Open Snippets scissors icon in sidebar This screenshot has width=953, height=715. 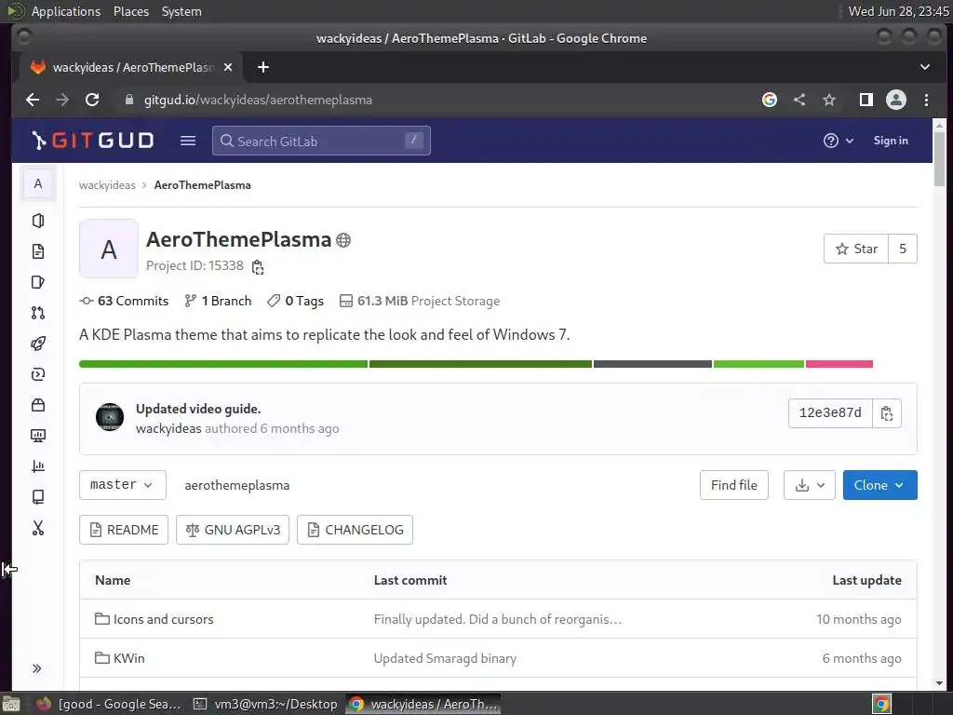tap(38, 528)
